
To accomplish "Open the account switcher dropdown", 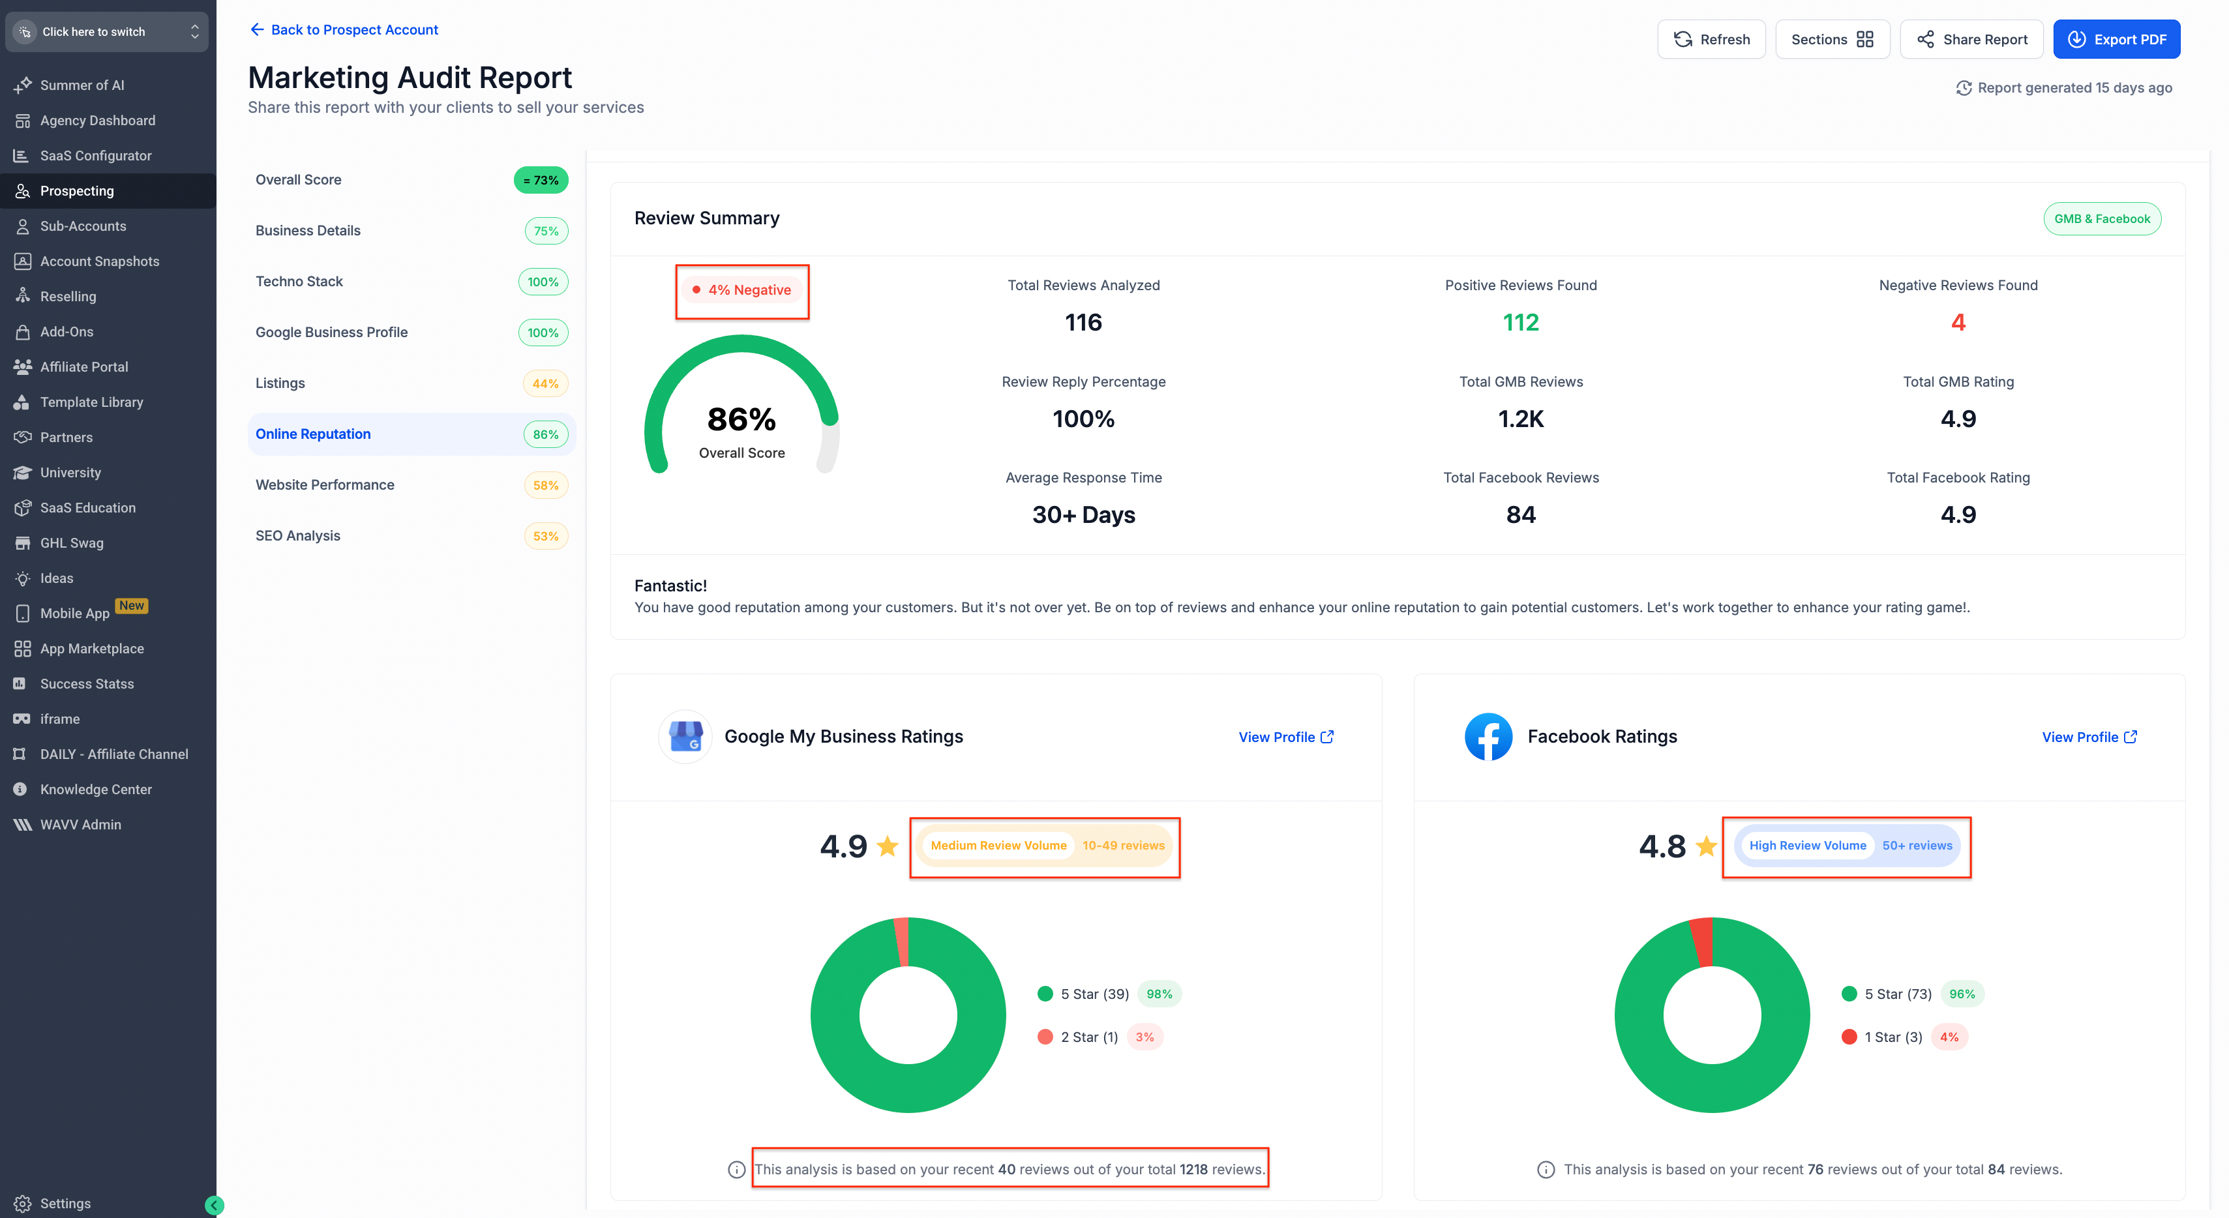I will (108, 32).
